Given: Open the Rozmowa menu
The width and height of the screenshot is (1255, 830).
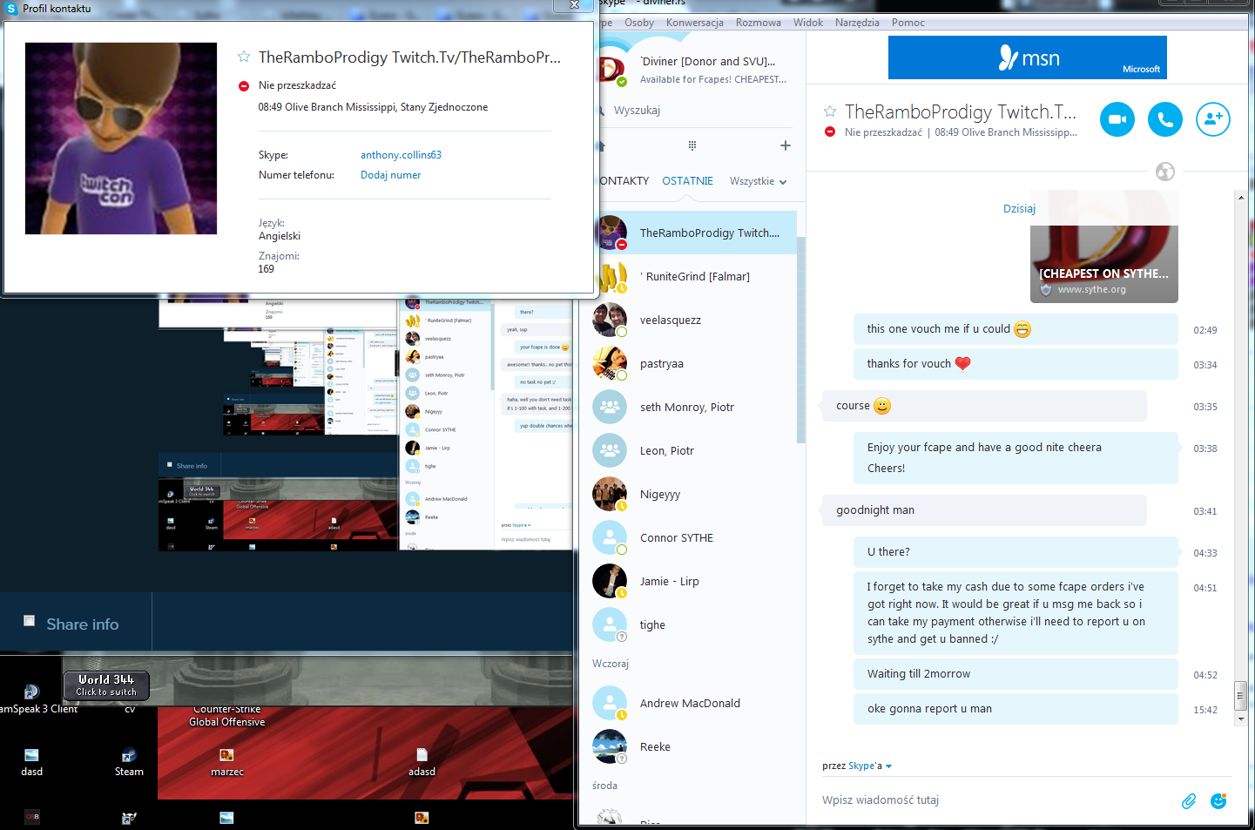Looking at the screenshot, I should click(759, 23).
